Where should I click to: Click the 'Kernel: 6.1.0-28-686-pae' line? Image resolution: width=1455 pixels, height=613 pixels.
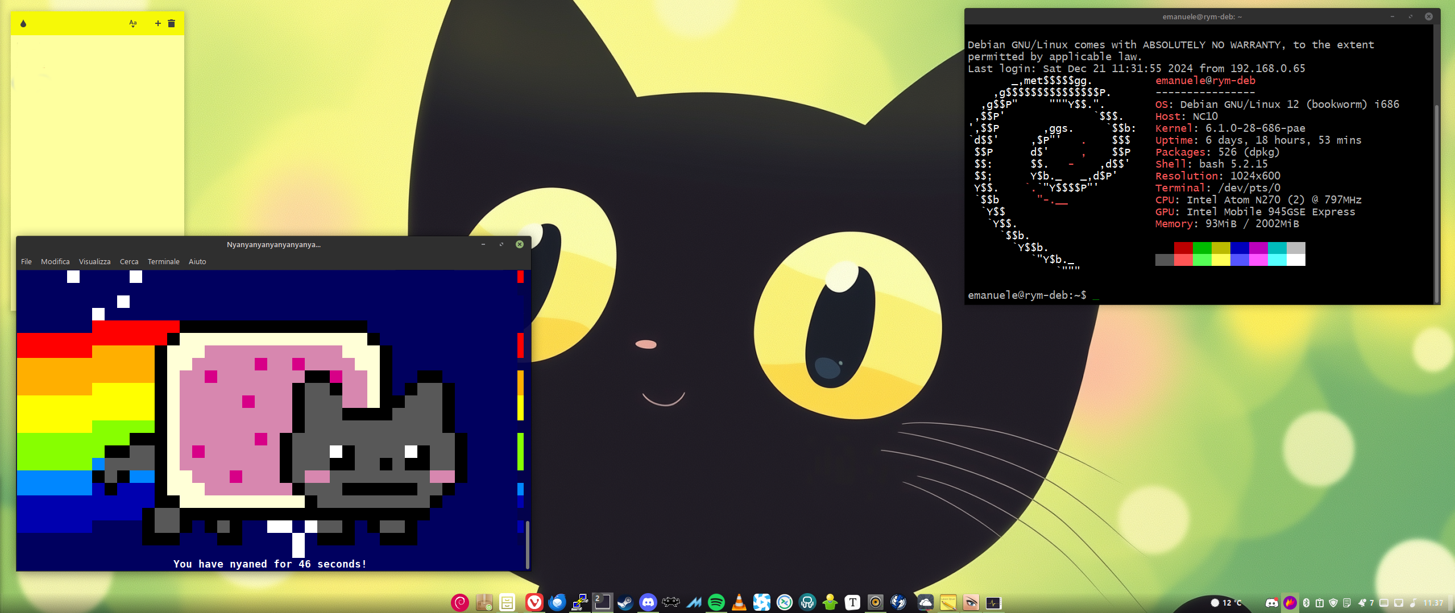(1230, 128)
